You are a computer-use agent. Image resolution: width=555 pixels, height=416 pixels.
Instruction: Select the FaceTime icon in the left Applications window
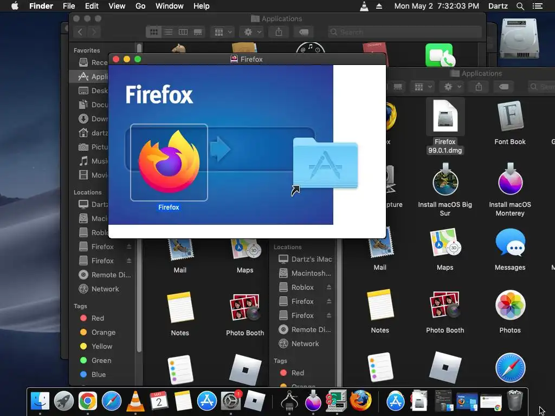[439, 55]
